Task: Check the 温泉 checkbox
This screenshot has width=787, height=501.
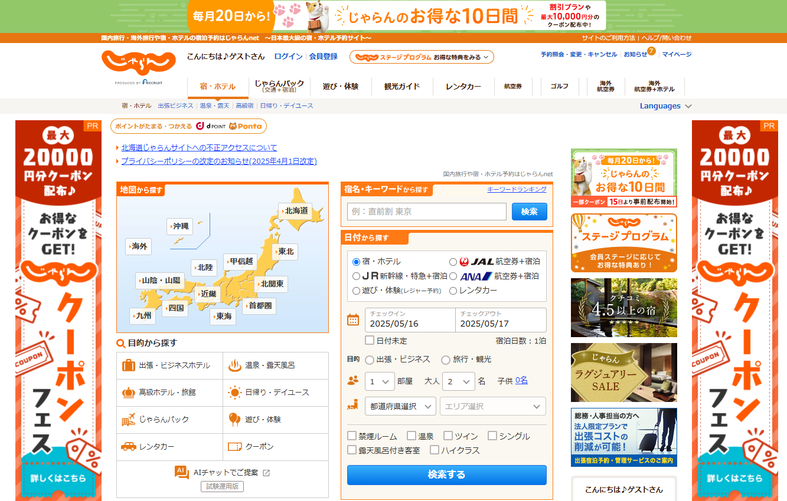Action: [x=412, y=436]
